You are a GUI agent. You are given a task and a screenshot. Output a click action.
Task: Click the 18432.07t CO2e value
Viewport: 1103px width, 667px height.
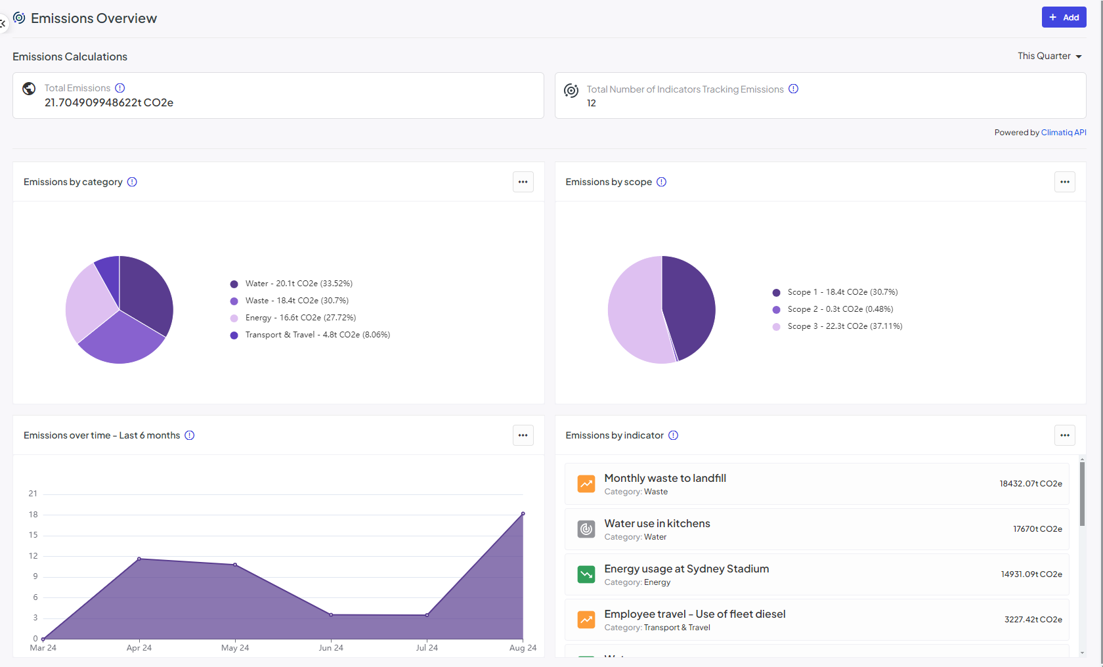point(1031,484)
